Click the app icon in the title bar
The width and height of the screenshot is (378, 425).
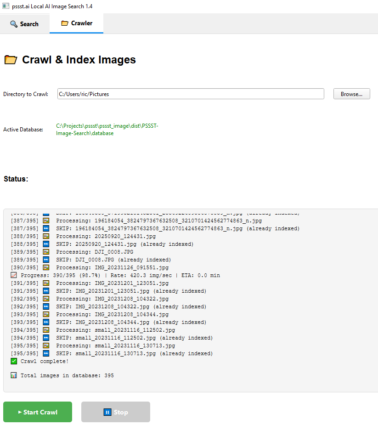(x=6, y=6)
